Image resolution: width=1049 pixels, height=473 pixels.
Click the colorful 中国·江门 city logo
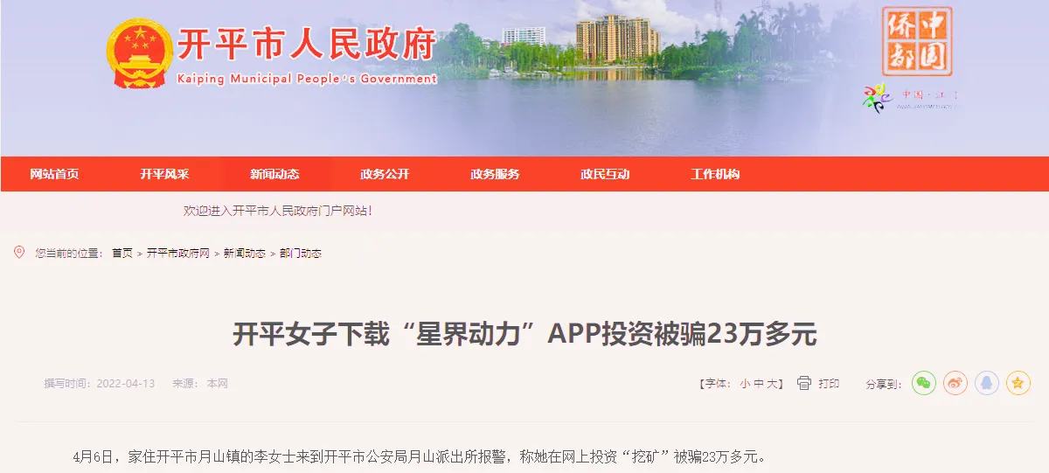[911, 96]
